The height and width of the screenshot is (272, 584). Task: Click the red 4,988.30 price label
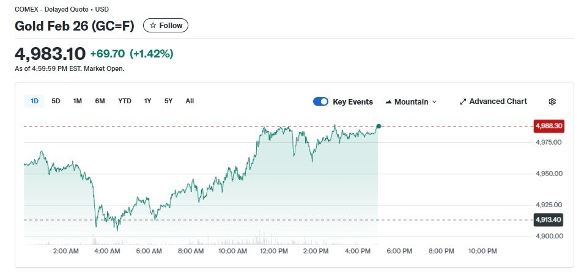coord(549,126)
